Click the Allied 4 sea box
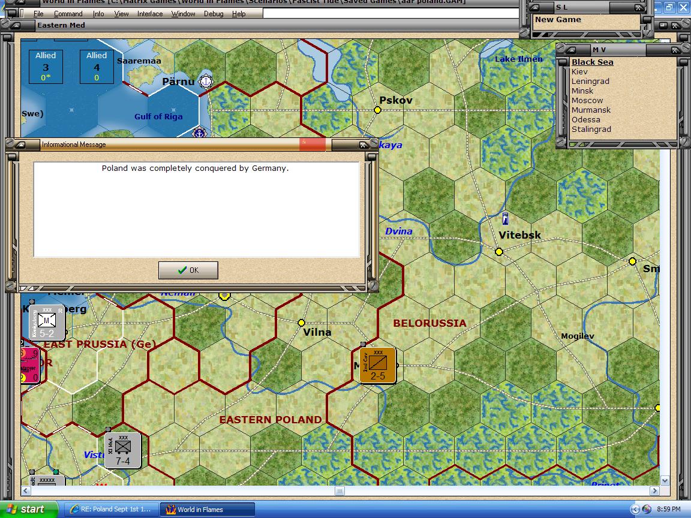 [97, 67]
